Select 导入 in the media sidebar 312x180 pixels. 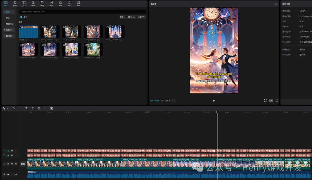(8, 18)
